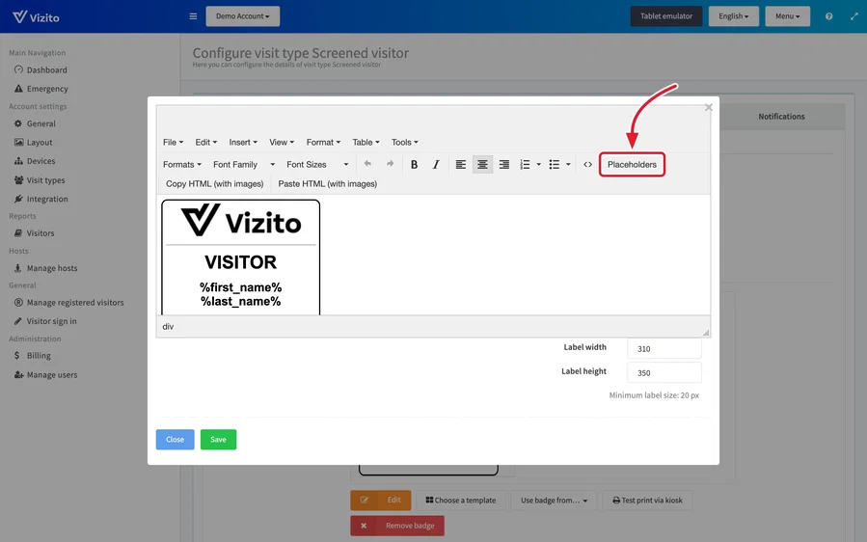Click the %first_name% placeholder text

pyautogui.click(x=240, y=287)
